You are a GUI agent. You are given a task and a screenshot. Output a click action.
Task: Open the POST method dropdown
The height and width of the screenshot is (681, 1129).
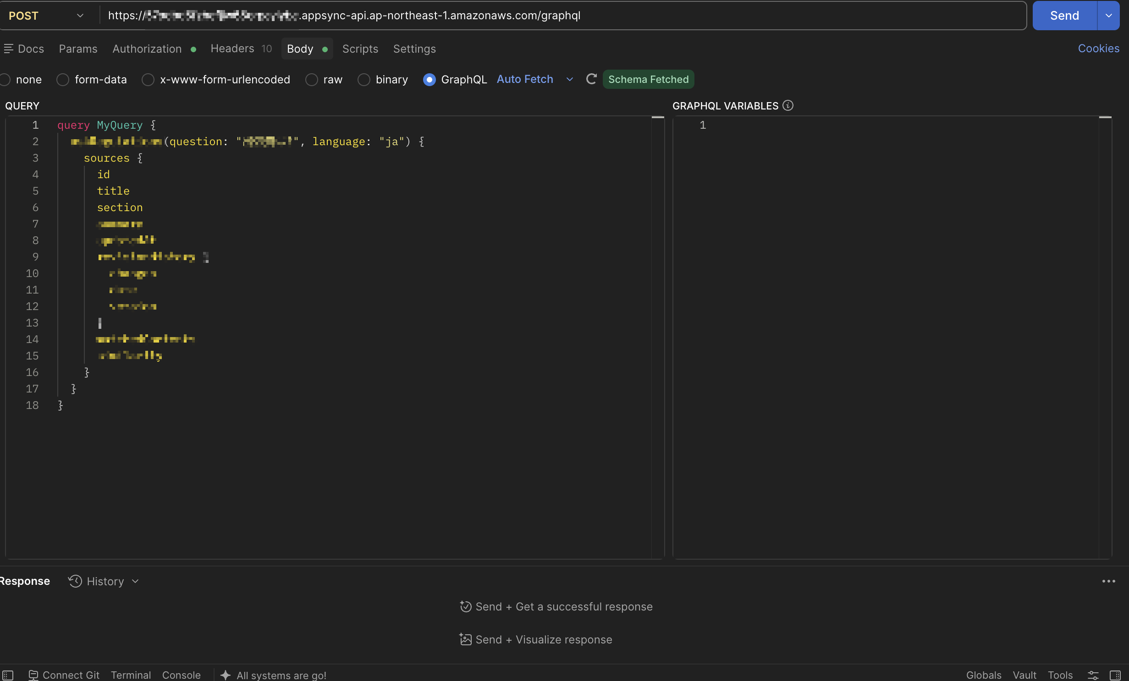(46, 16)
